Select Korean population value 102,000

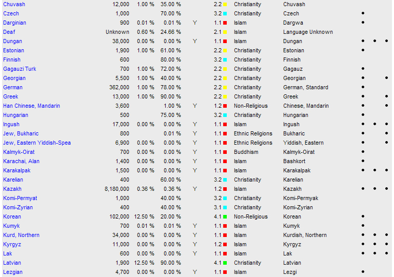pos(119,216)
